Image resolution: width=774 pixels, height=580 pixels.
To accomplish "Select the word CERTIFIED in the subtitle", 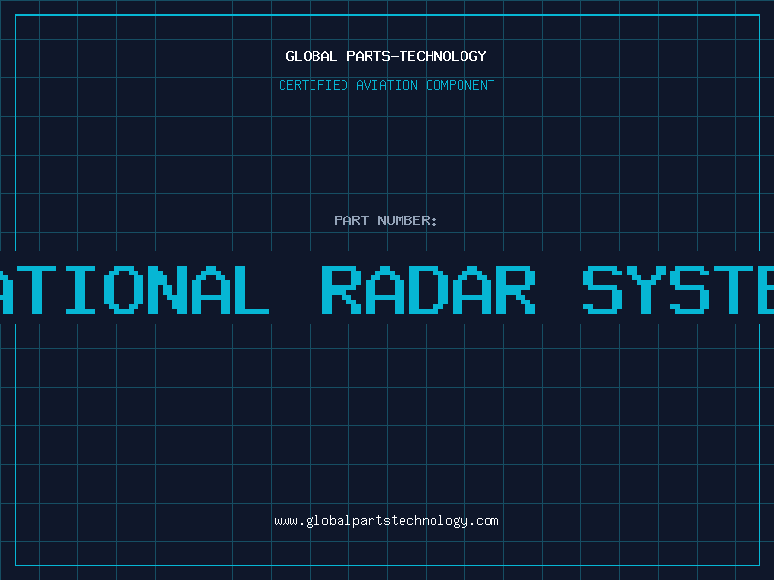I will [x=313, y=85].
